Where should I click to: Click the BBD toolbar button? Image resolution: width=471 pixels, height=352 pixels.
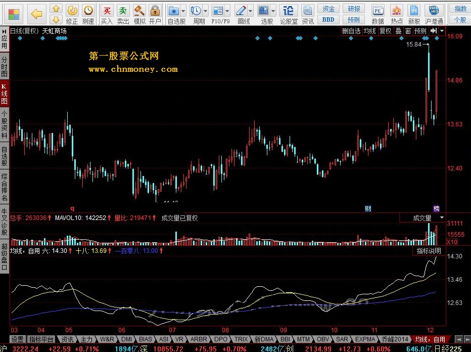pos(328,20)
